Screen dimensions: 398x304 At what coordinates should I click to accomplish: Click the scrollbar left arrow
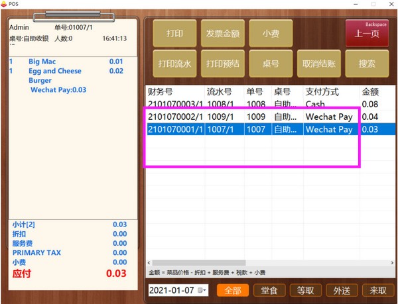[149, 263]
